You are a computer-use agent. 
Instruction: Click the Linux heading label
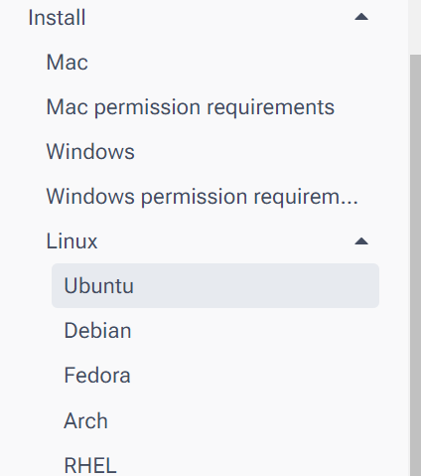[71, 240]
